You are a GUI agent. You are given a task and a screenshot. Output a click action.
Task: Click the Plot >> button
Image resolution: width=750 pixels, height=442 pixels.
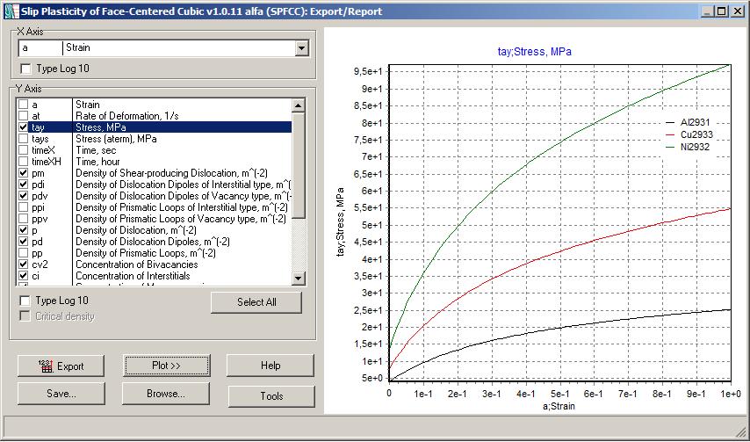pyautogui.click(x=166, y=366)
